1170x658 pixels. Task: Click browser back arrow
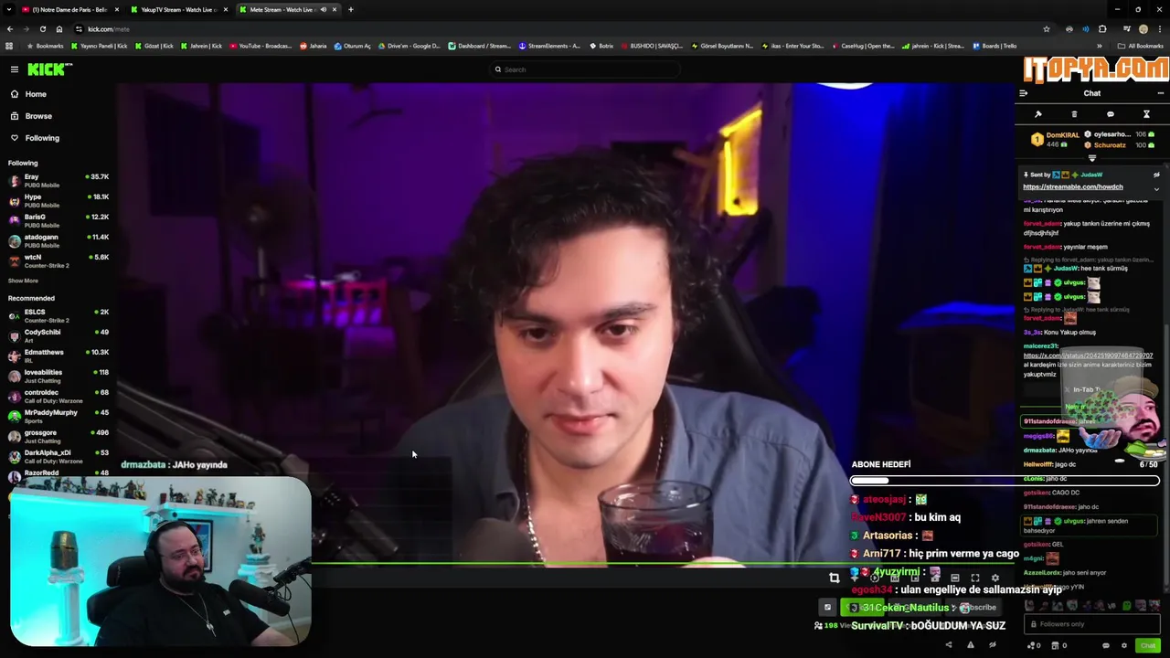coord(10,29)
